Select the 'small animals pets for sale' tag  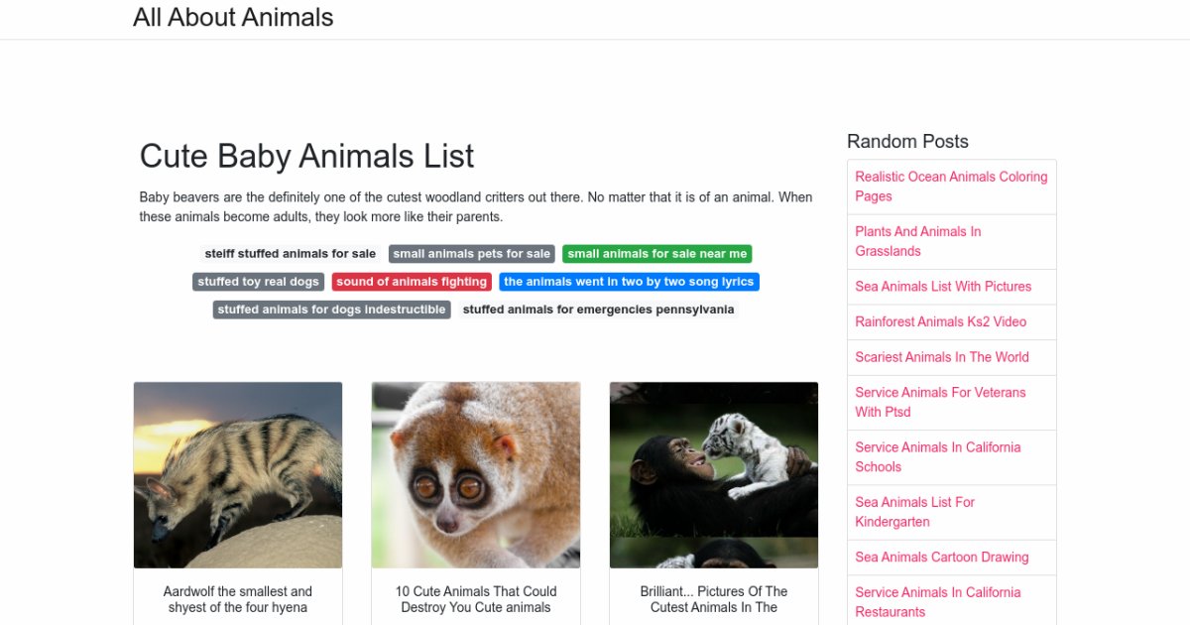(471, 254)
